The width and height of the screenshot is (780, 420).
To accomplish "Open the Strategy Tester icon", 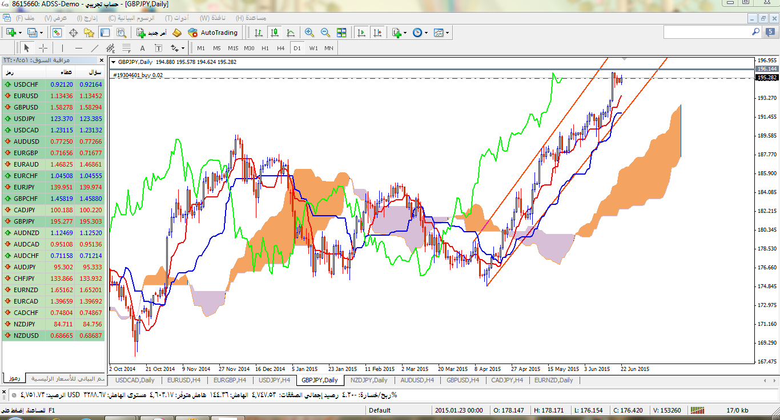I will pyautogui.click(x=121, y=33).
